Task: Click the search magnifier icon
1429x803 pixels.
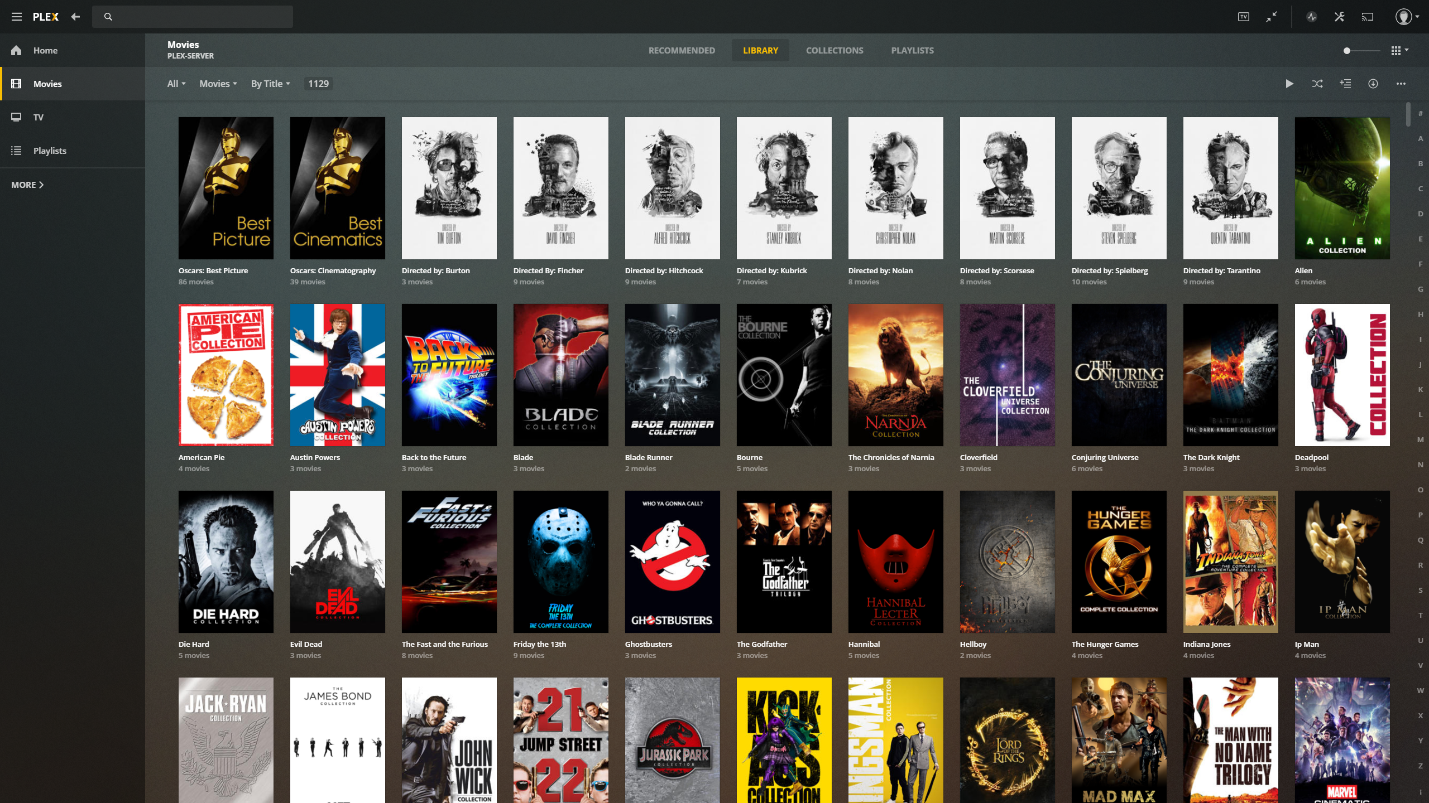Action: coord(108,17)
